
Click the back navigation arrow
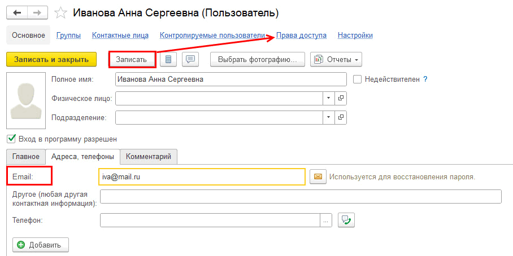17,13
